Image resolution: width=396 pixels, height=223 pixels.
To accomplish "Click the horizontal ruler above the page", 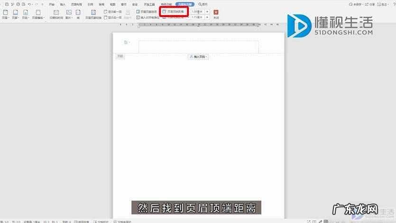I will pos(199,25).
